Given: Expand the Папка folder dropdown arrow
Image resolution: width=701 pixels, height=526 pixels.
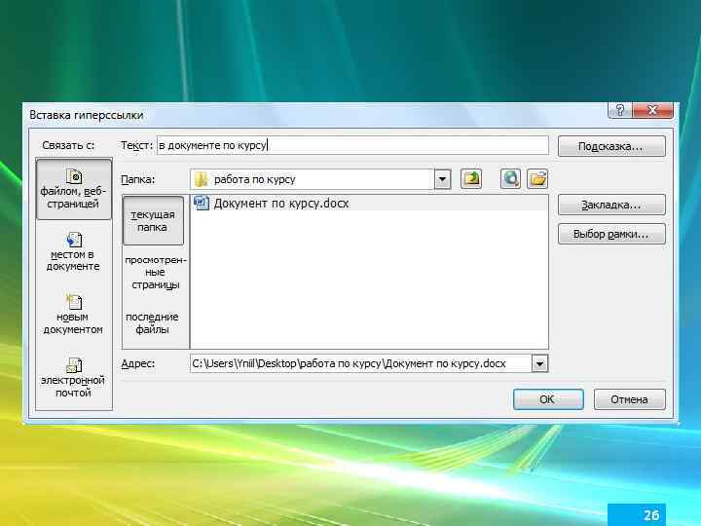Looking at the screenshot, I should 443,179.
